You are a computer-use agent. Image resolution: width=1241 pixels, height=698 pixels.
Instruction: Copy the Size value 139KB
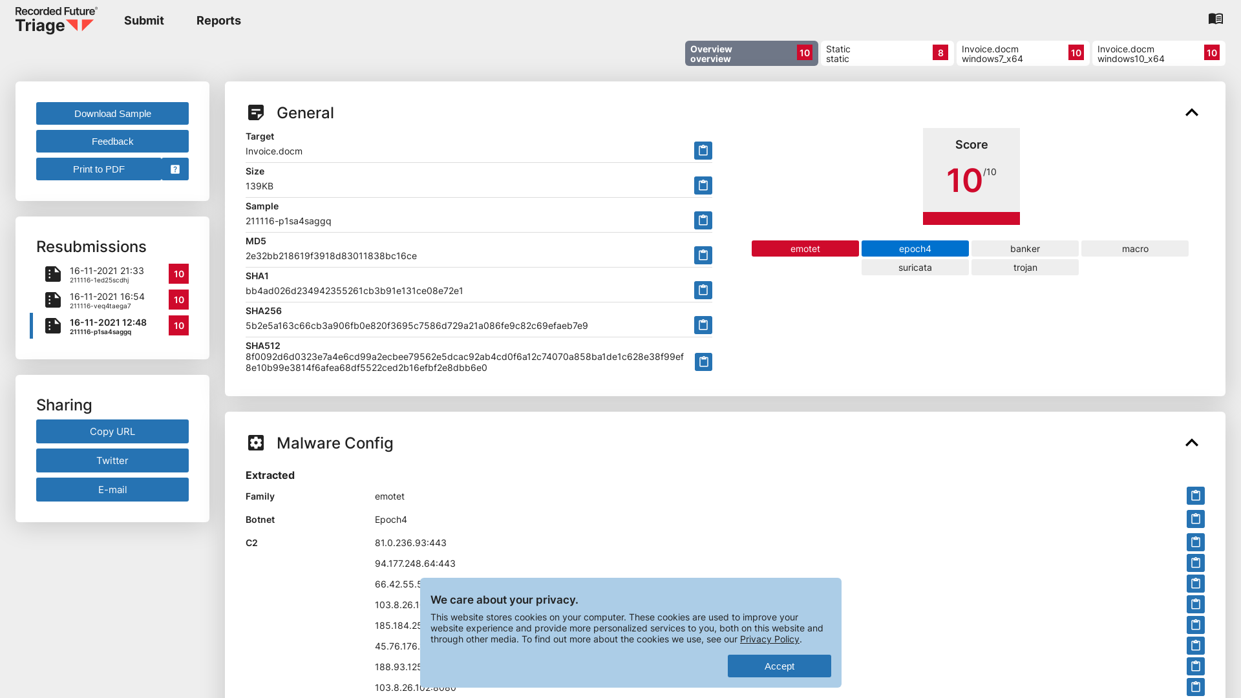[x=703, y=185]
